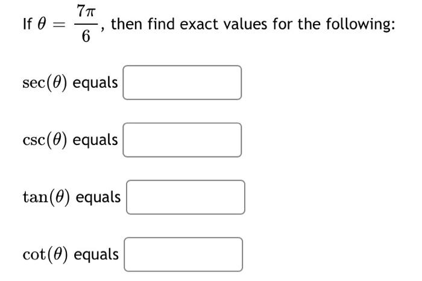This screenshot has width=422, height=281.
Task: Click the equals sign after θ
Action: click(x=58, y=25)
